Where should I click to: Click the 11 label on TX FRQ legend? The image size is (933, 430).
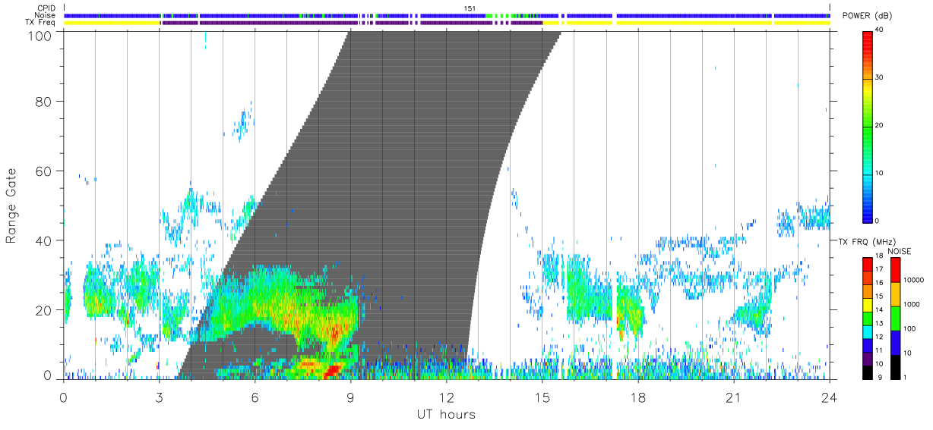880,350
